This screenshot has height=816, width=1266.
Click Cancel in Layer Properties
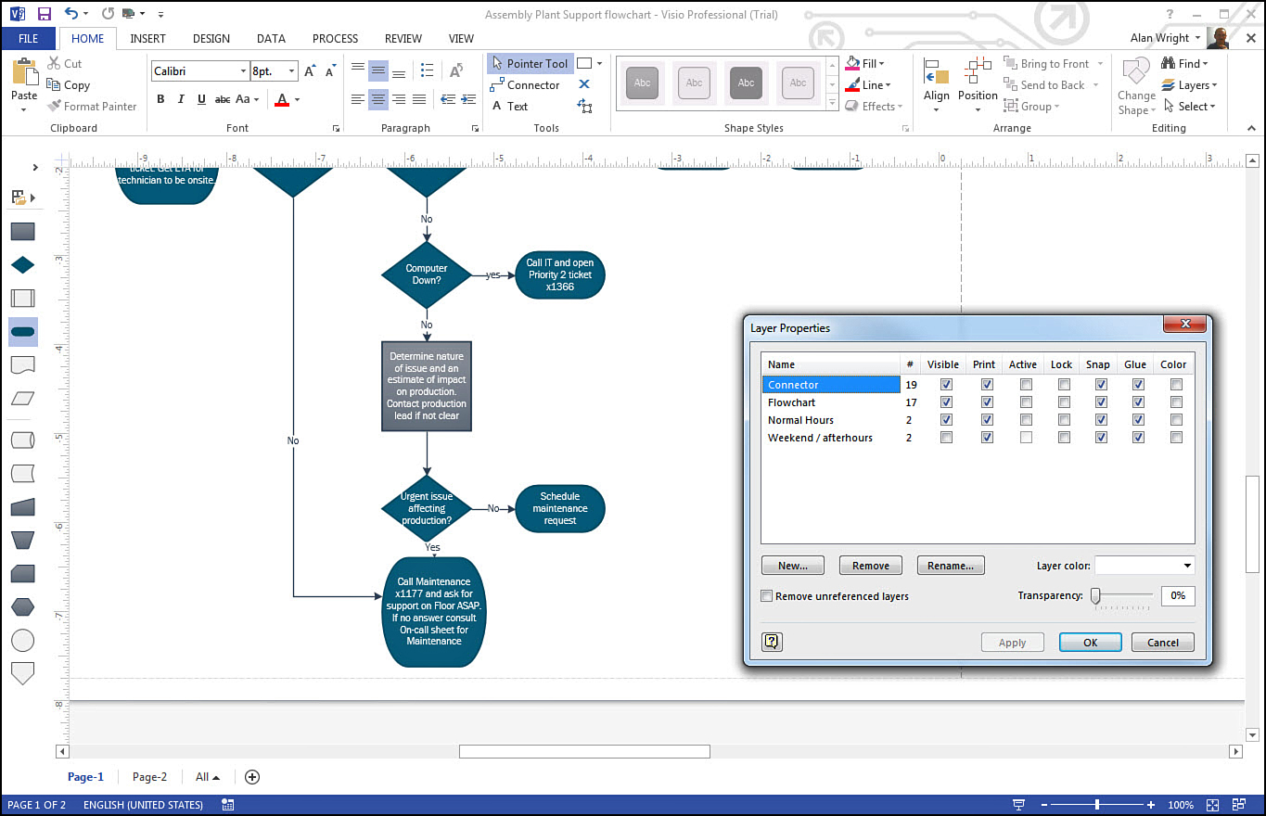click(x=1163, y=642)
